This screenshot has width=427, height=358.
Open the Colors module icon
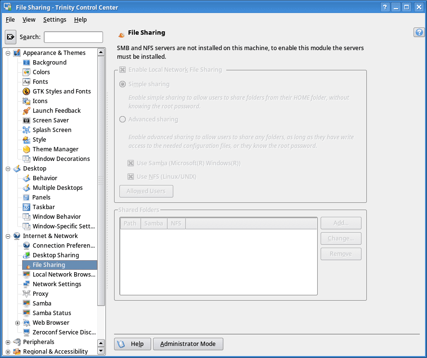(x=26, y=72)
